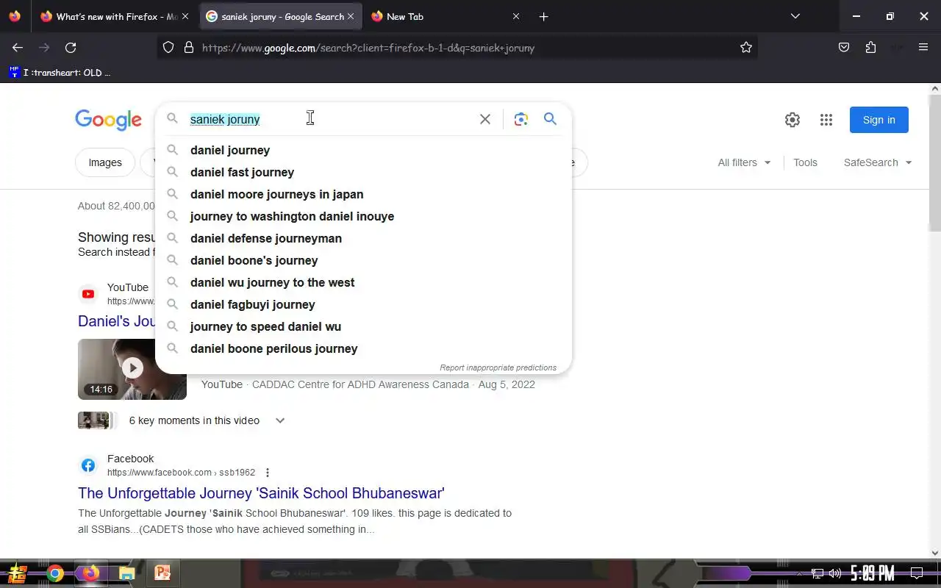The width and height of the screenshot is (941, 588).
Task: Clear the search box with X
Action: [x=485, y=119]
